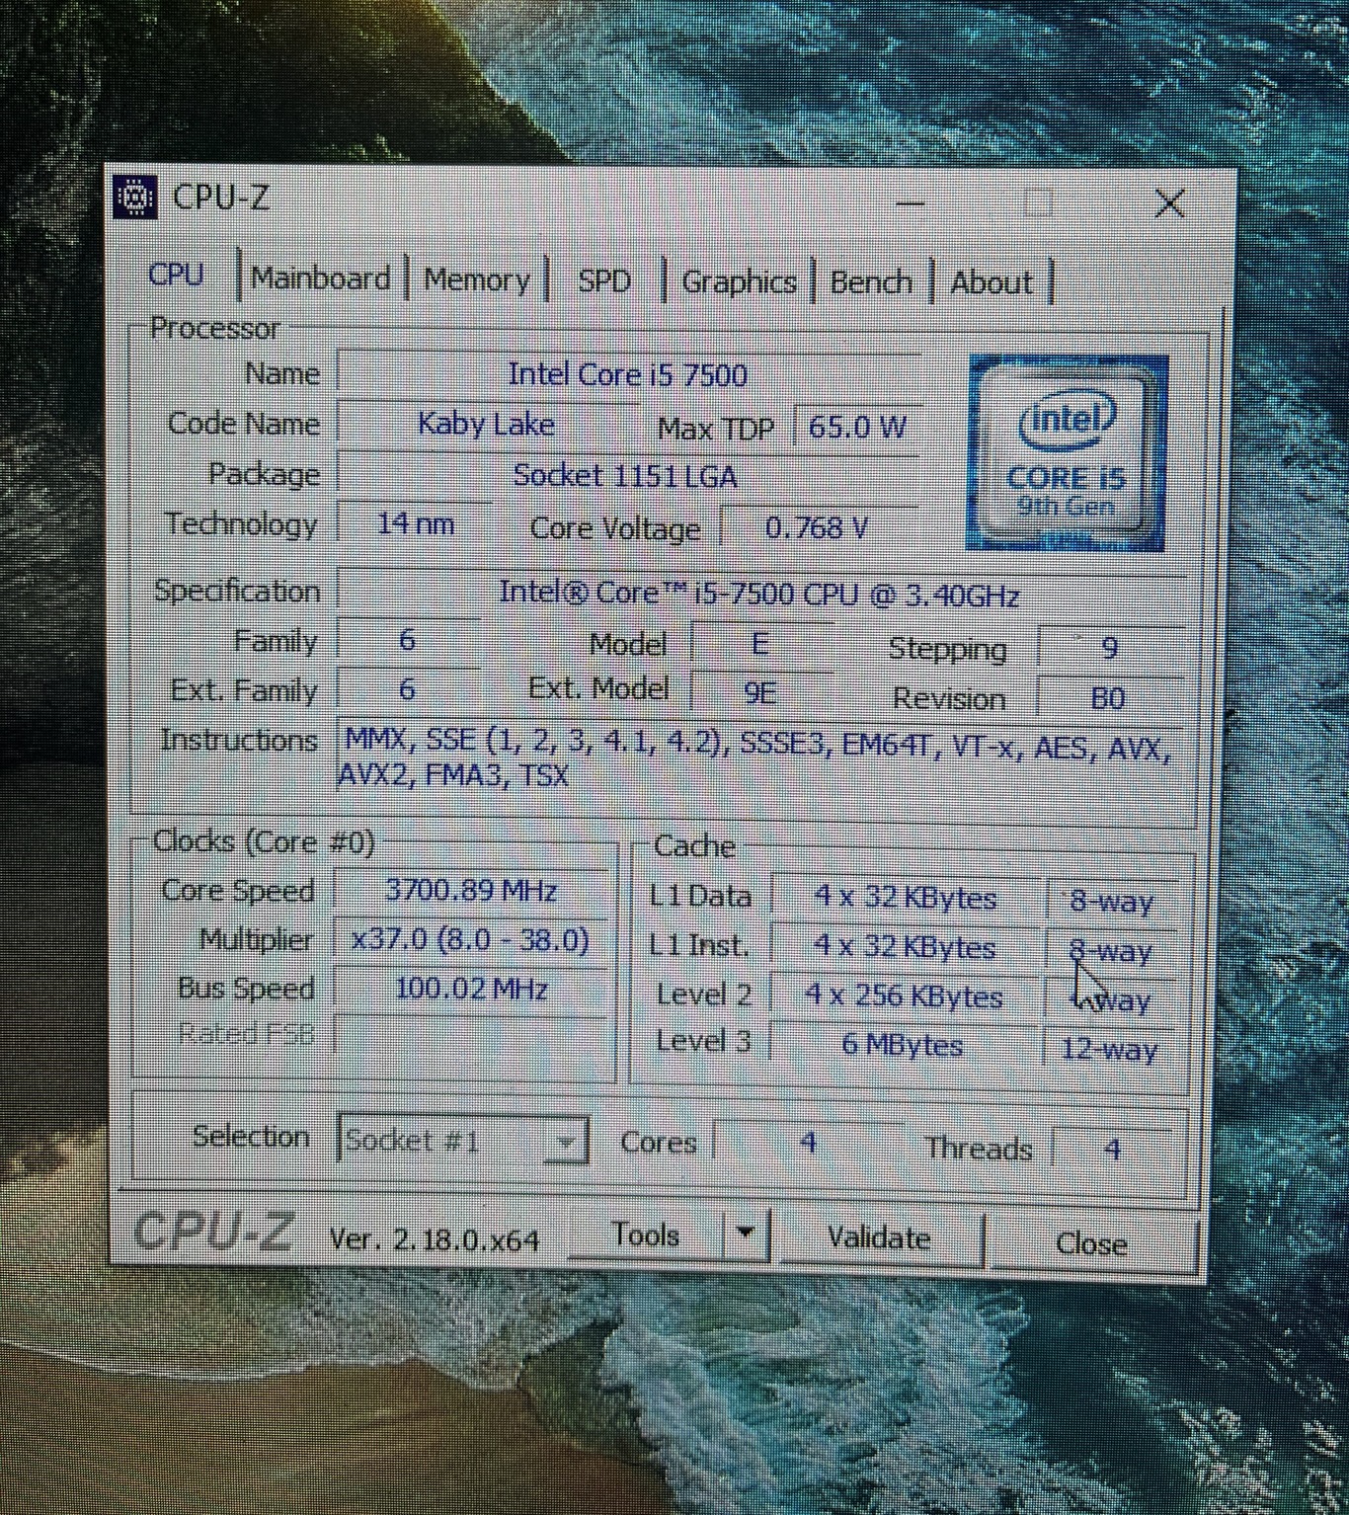Expand the Tools dropdown arrow
The height and width of the screenshot is (1515, 1349).
tap(746, 1234)
